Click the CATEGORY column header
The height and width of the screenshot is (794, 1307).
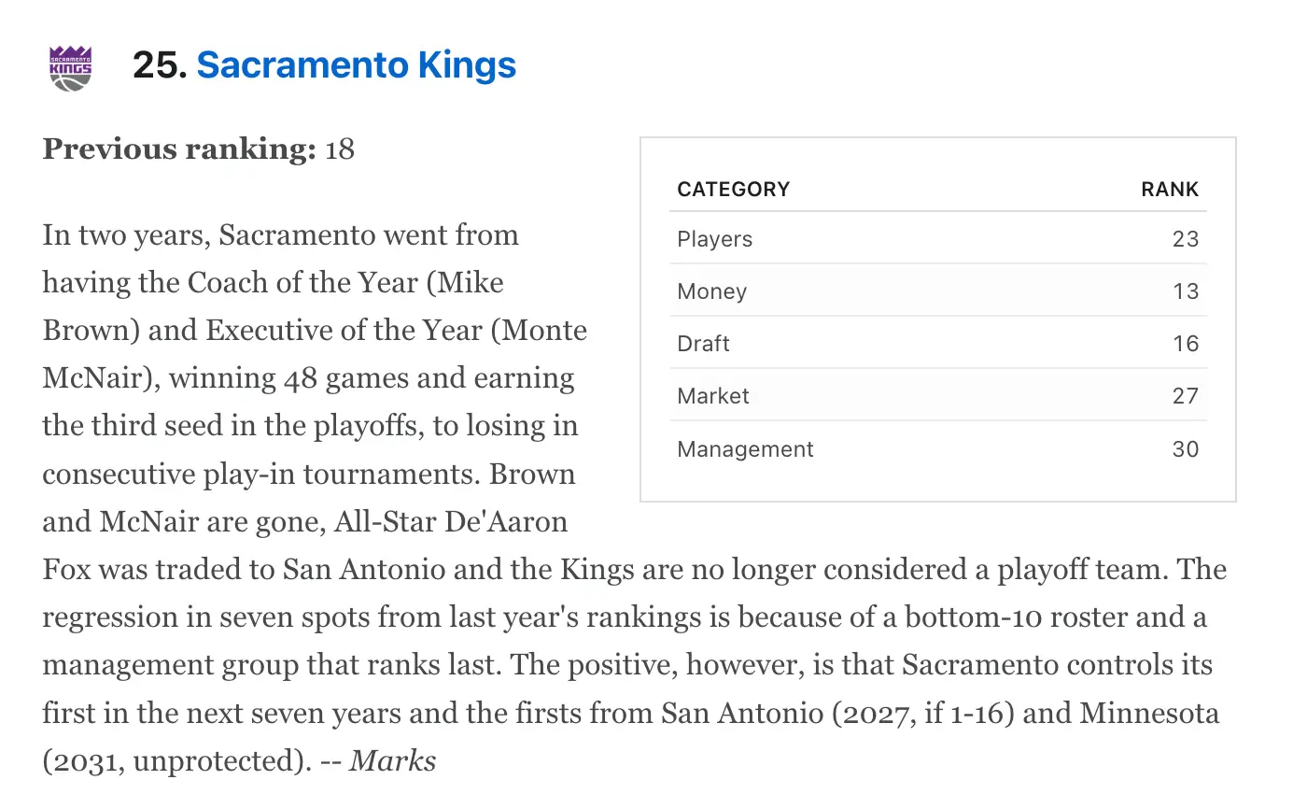click(734, 190)
